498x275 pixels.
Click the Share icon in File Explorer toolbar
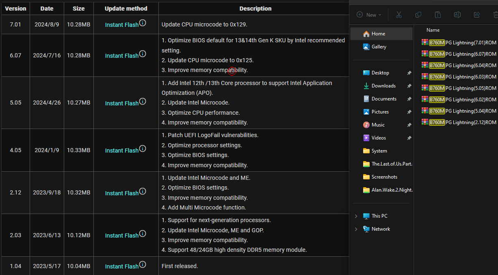click(476, 15)
